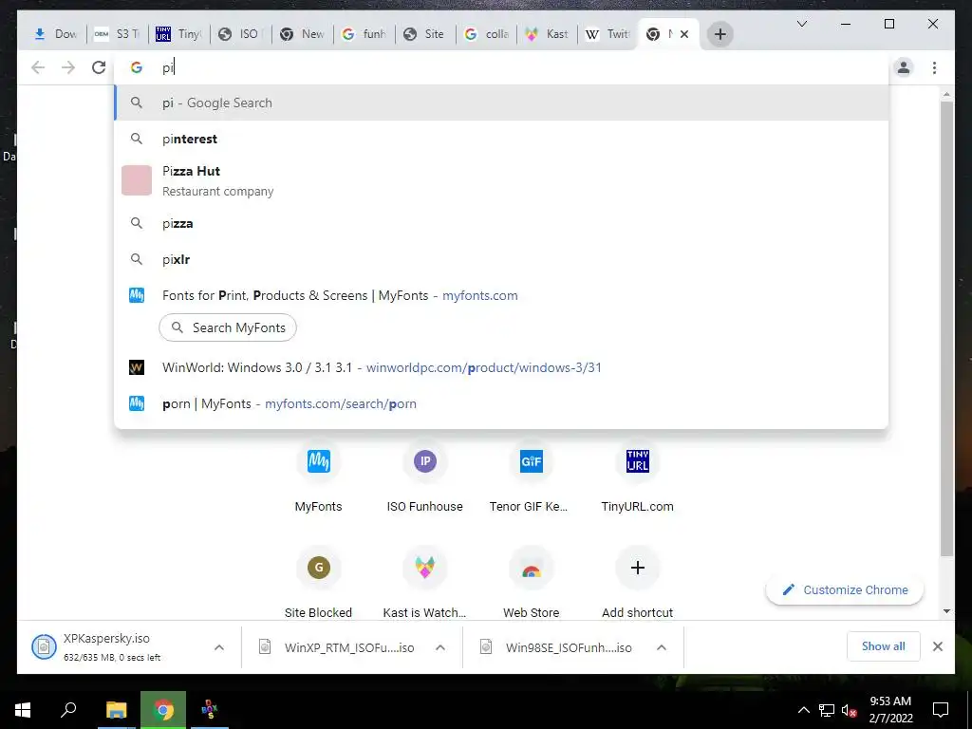This screenshot has width=972, height=729.
Task: Switch to the ISO tab
Action: click(240, 34)
